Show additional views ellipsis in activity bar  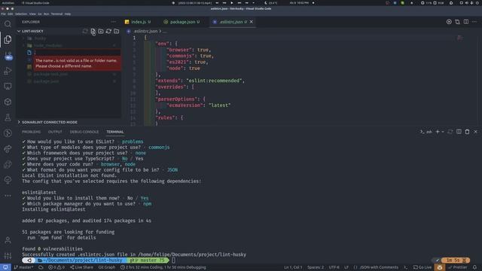(x=8, y=196)
